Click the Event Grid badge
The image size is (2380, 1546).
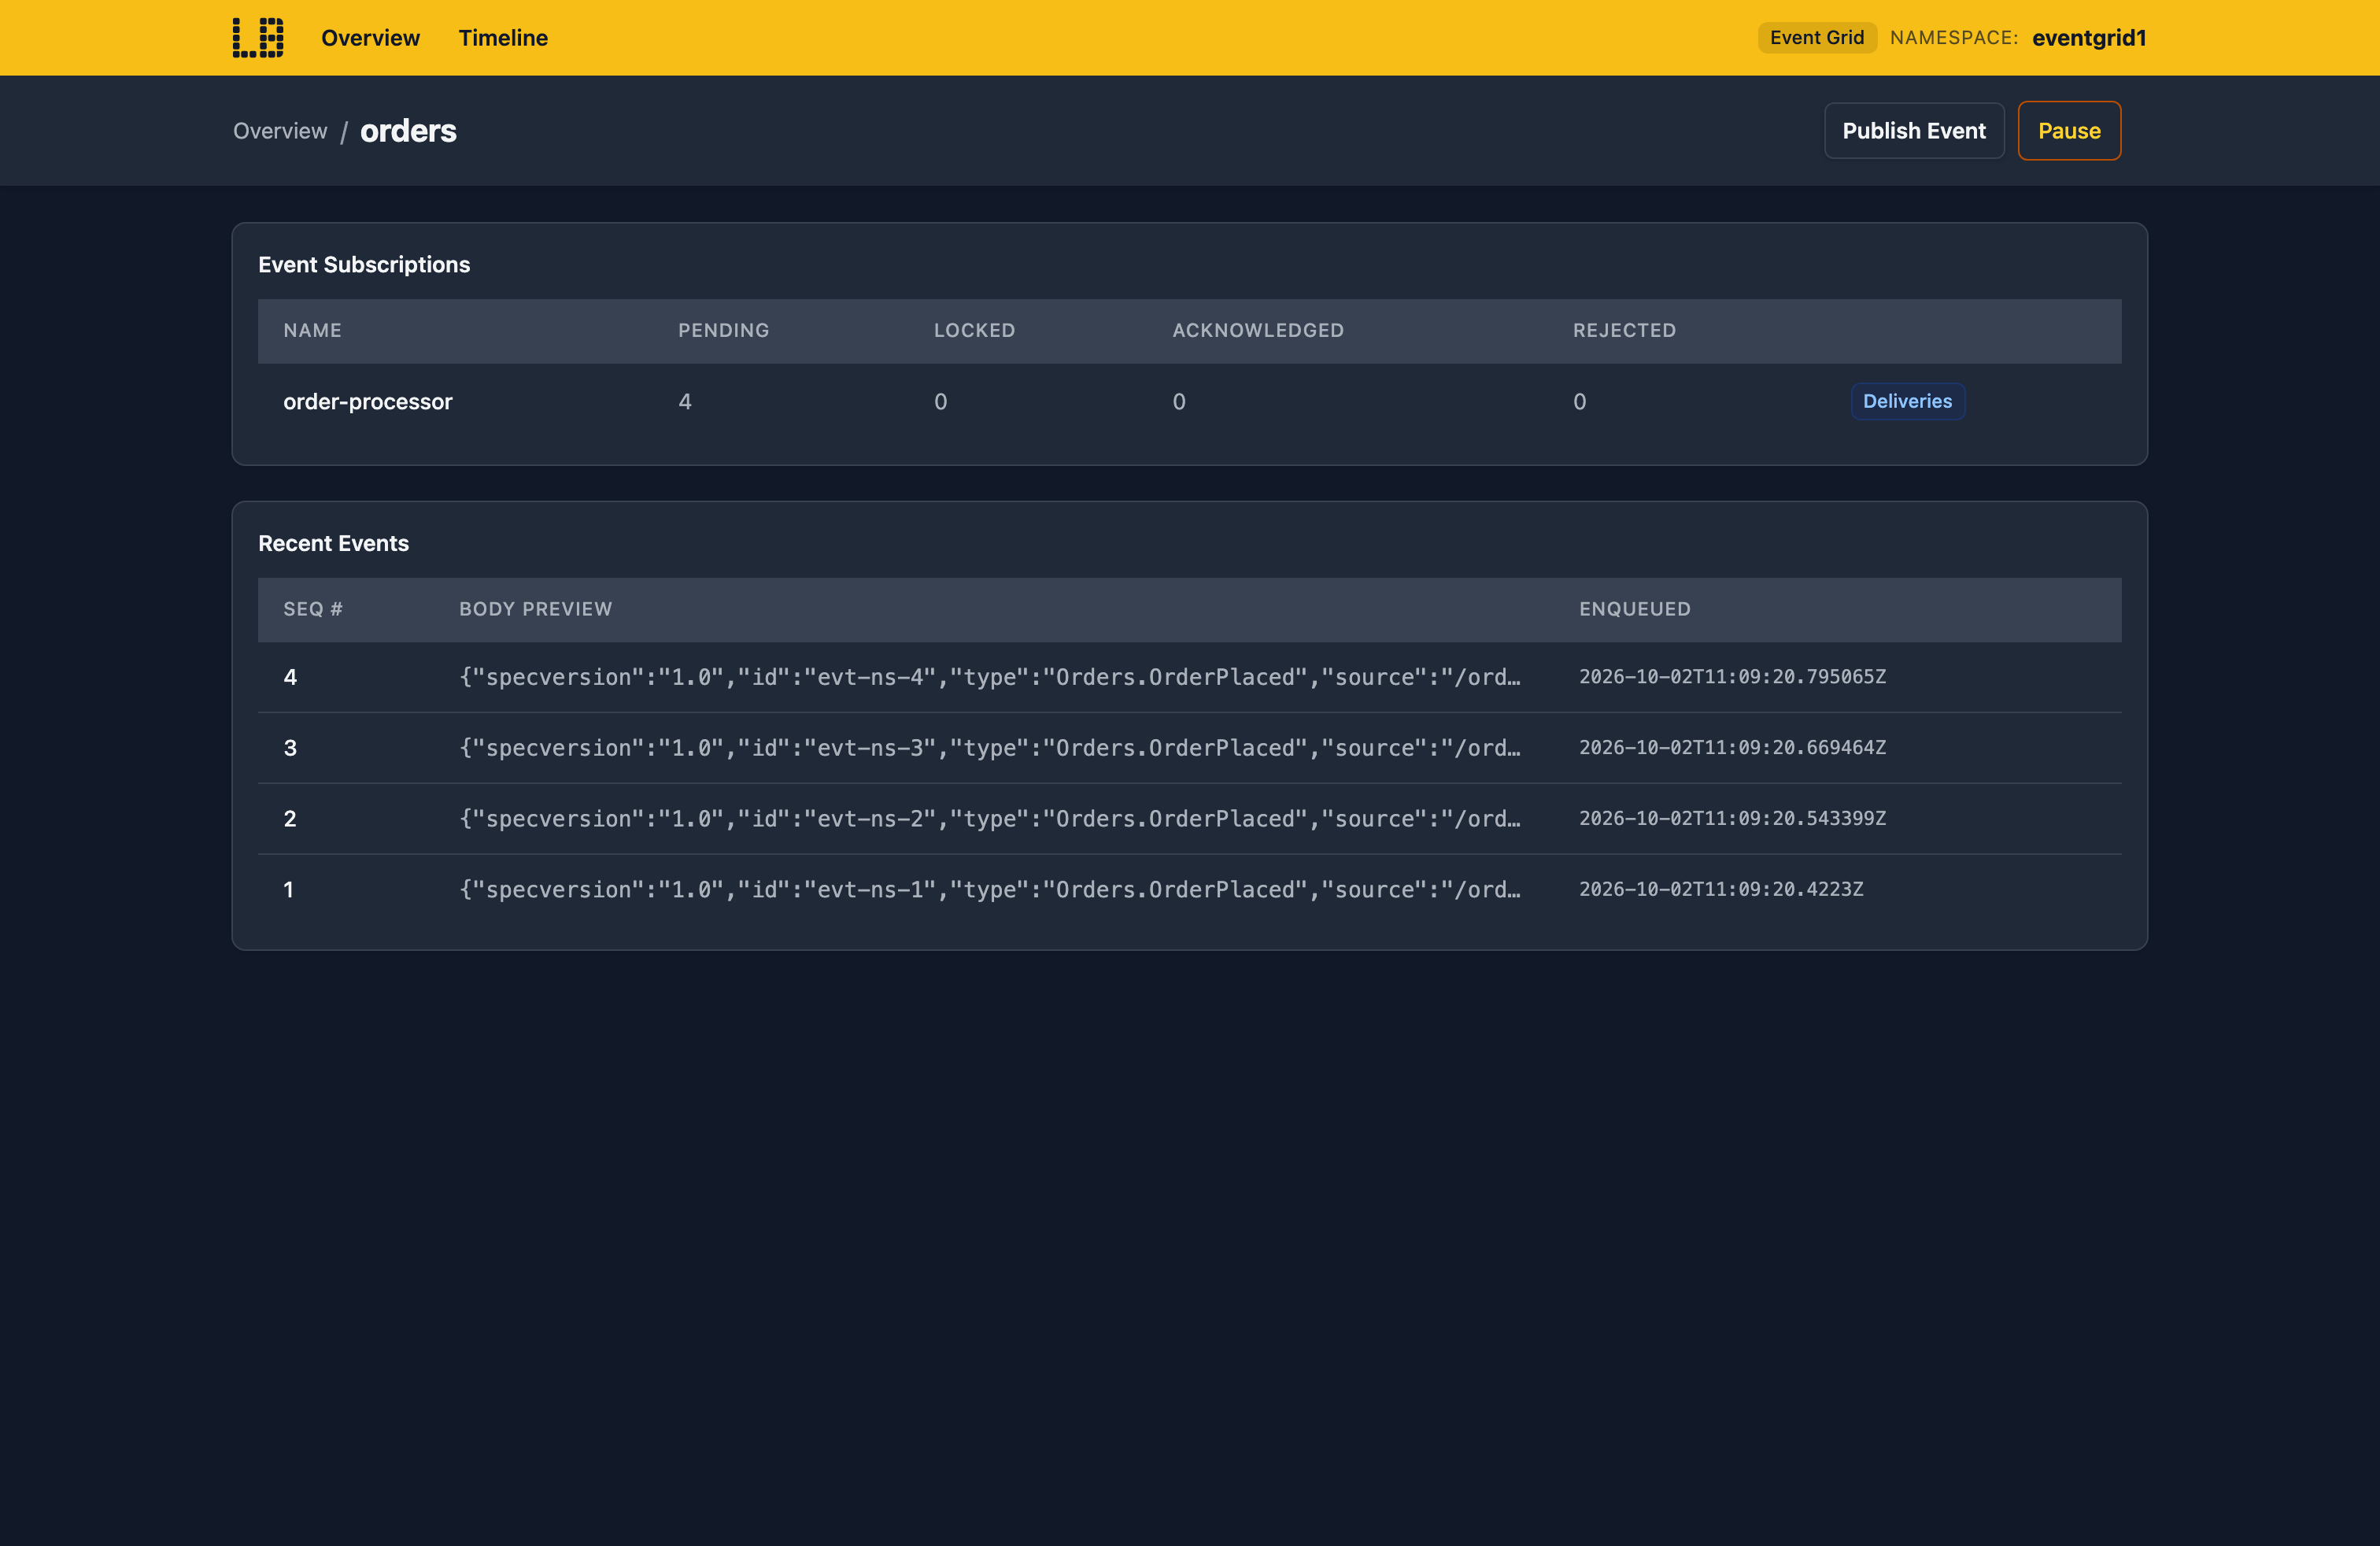pos(1817,38)
